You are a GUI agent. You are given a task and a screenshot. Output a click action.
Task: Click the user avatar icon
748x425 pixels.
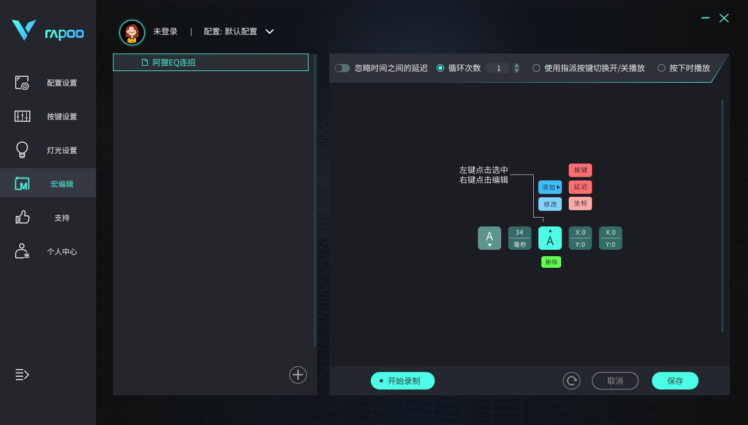132,32
